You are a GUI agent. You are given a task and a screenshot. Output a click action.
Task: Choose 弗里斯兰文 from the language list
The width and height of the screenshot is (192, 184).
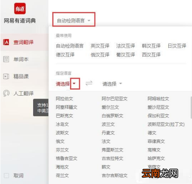pos(112,150)
